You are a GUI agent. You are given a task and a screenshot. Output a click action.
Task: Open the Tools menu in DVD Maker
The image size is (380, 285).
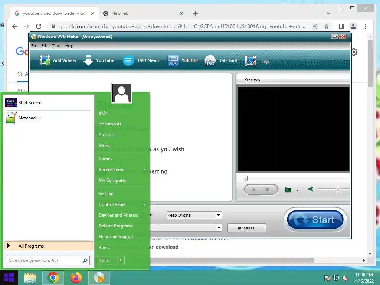(x=56, y=46)
